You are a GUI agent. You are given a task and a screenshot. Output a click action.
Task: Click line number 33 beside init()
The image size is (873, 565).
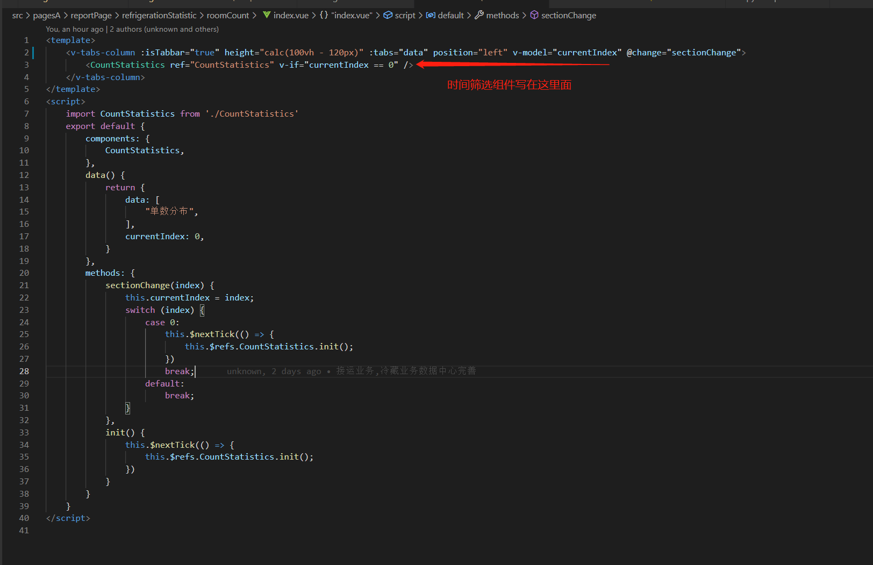pos(24,433)
